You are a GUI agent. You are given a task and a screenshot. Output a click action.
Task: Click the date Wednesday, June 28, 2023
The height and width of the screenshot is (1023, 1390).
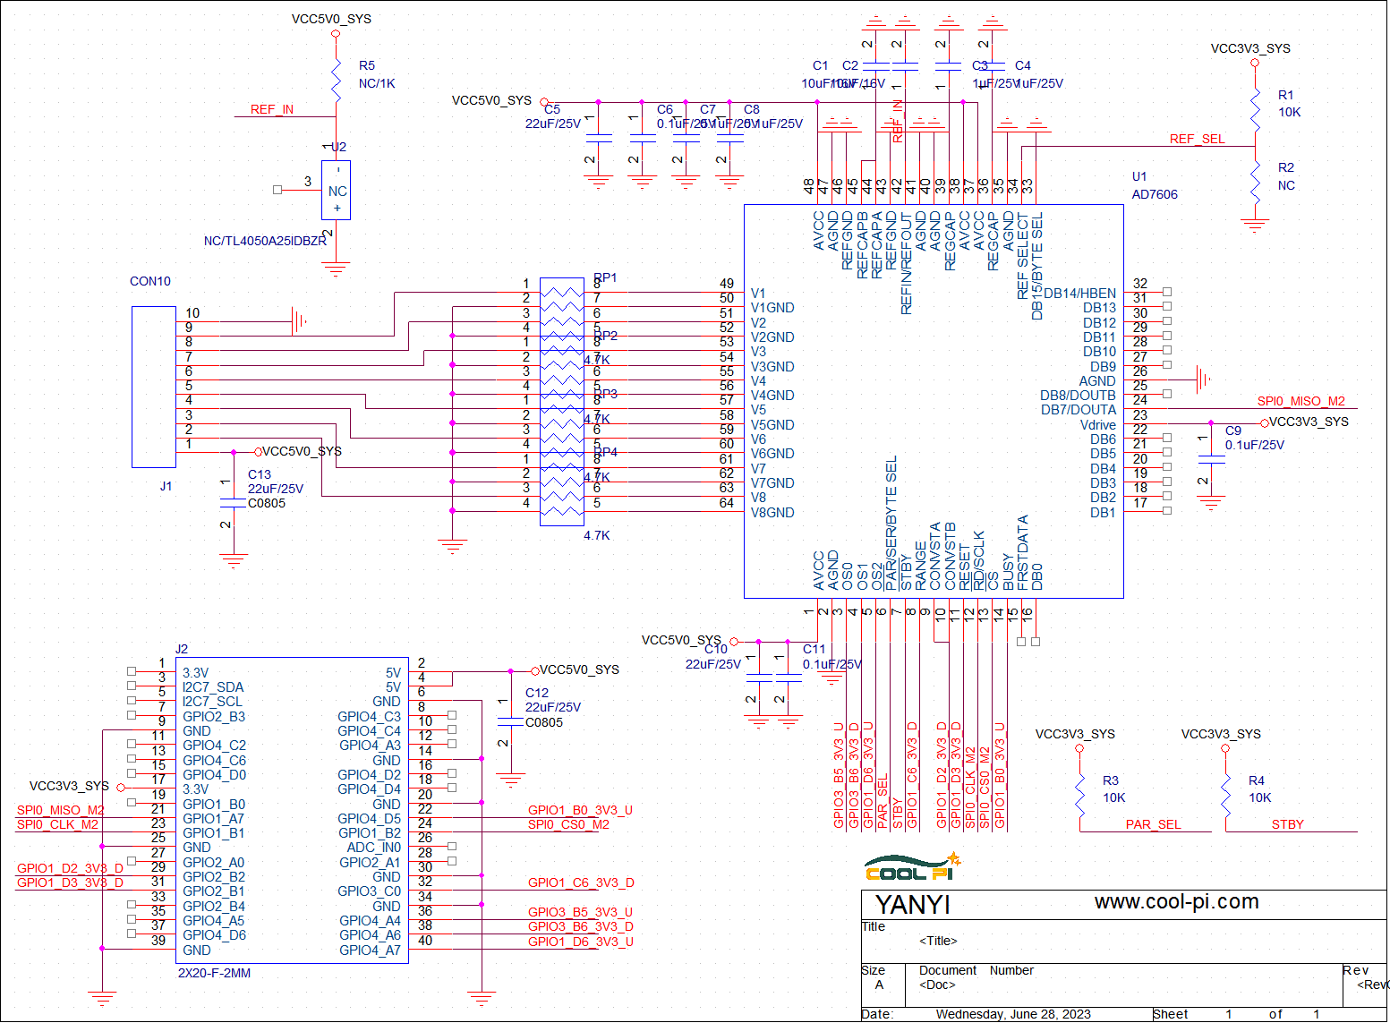(x=1013, y=1014)
